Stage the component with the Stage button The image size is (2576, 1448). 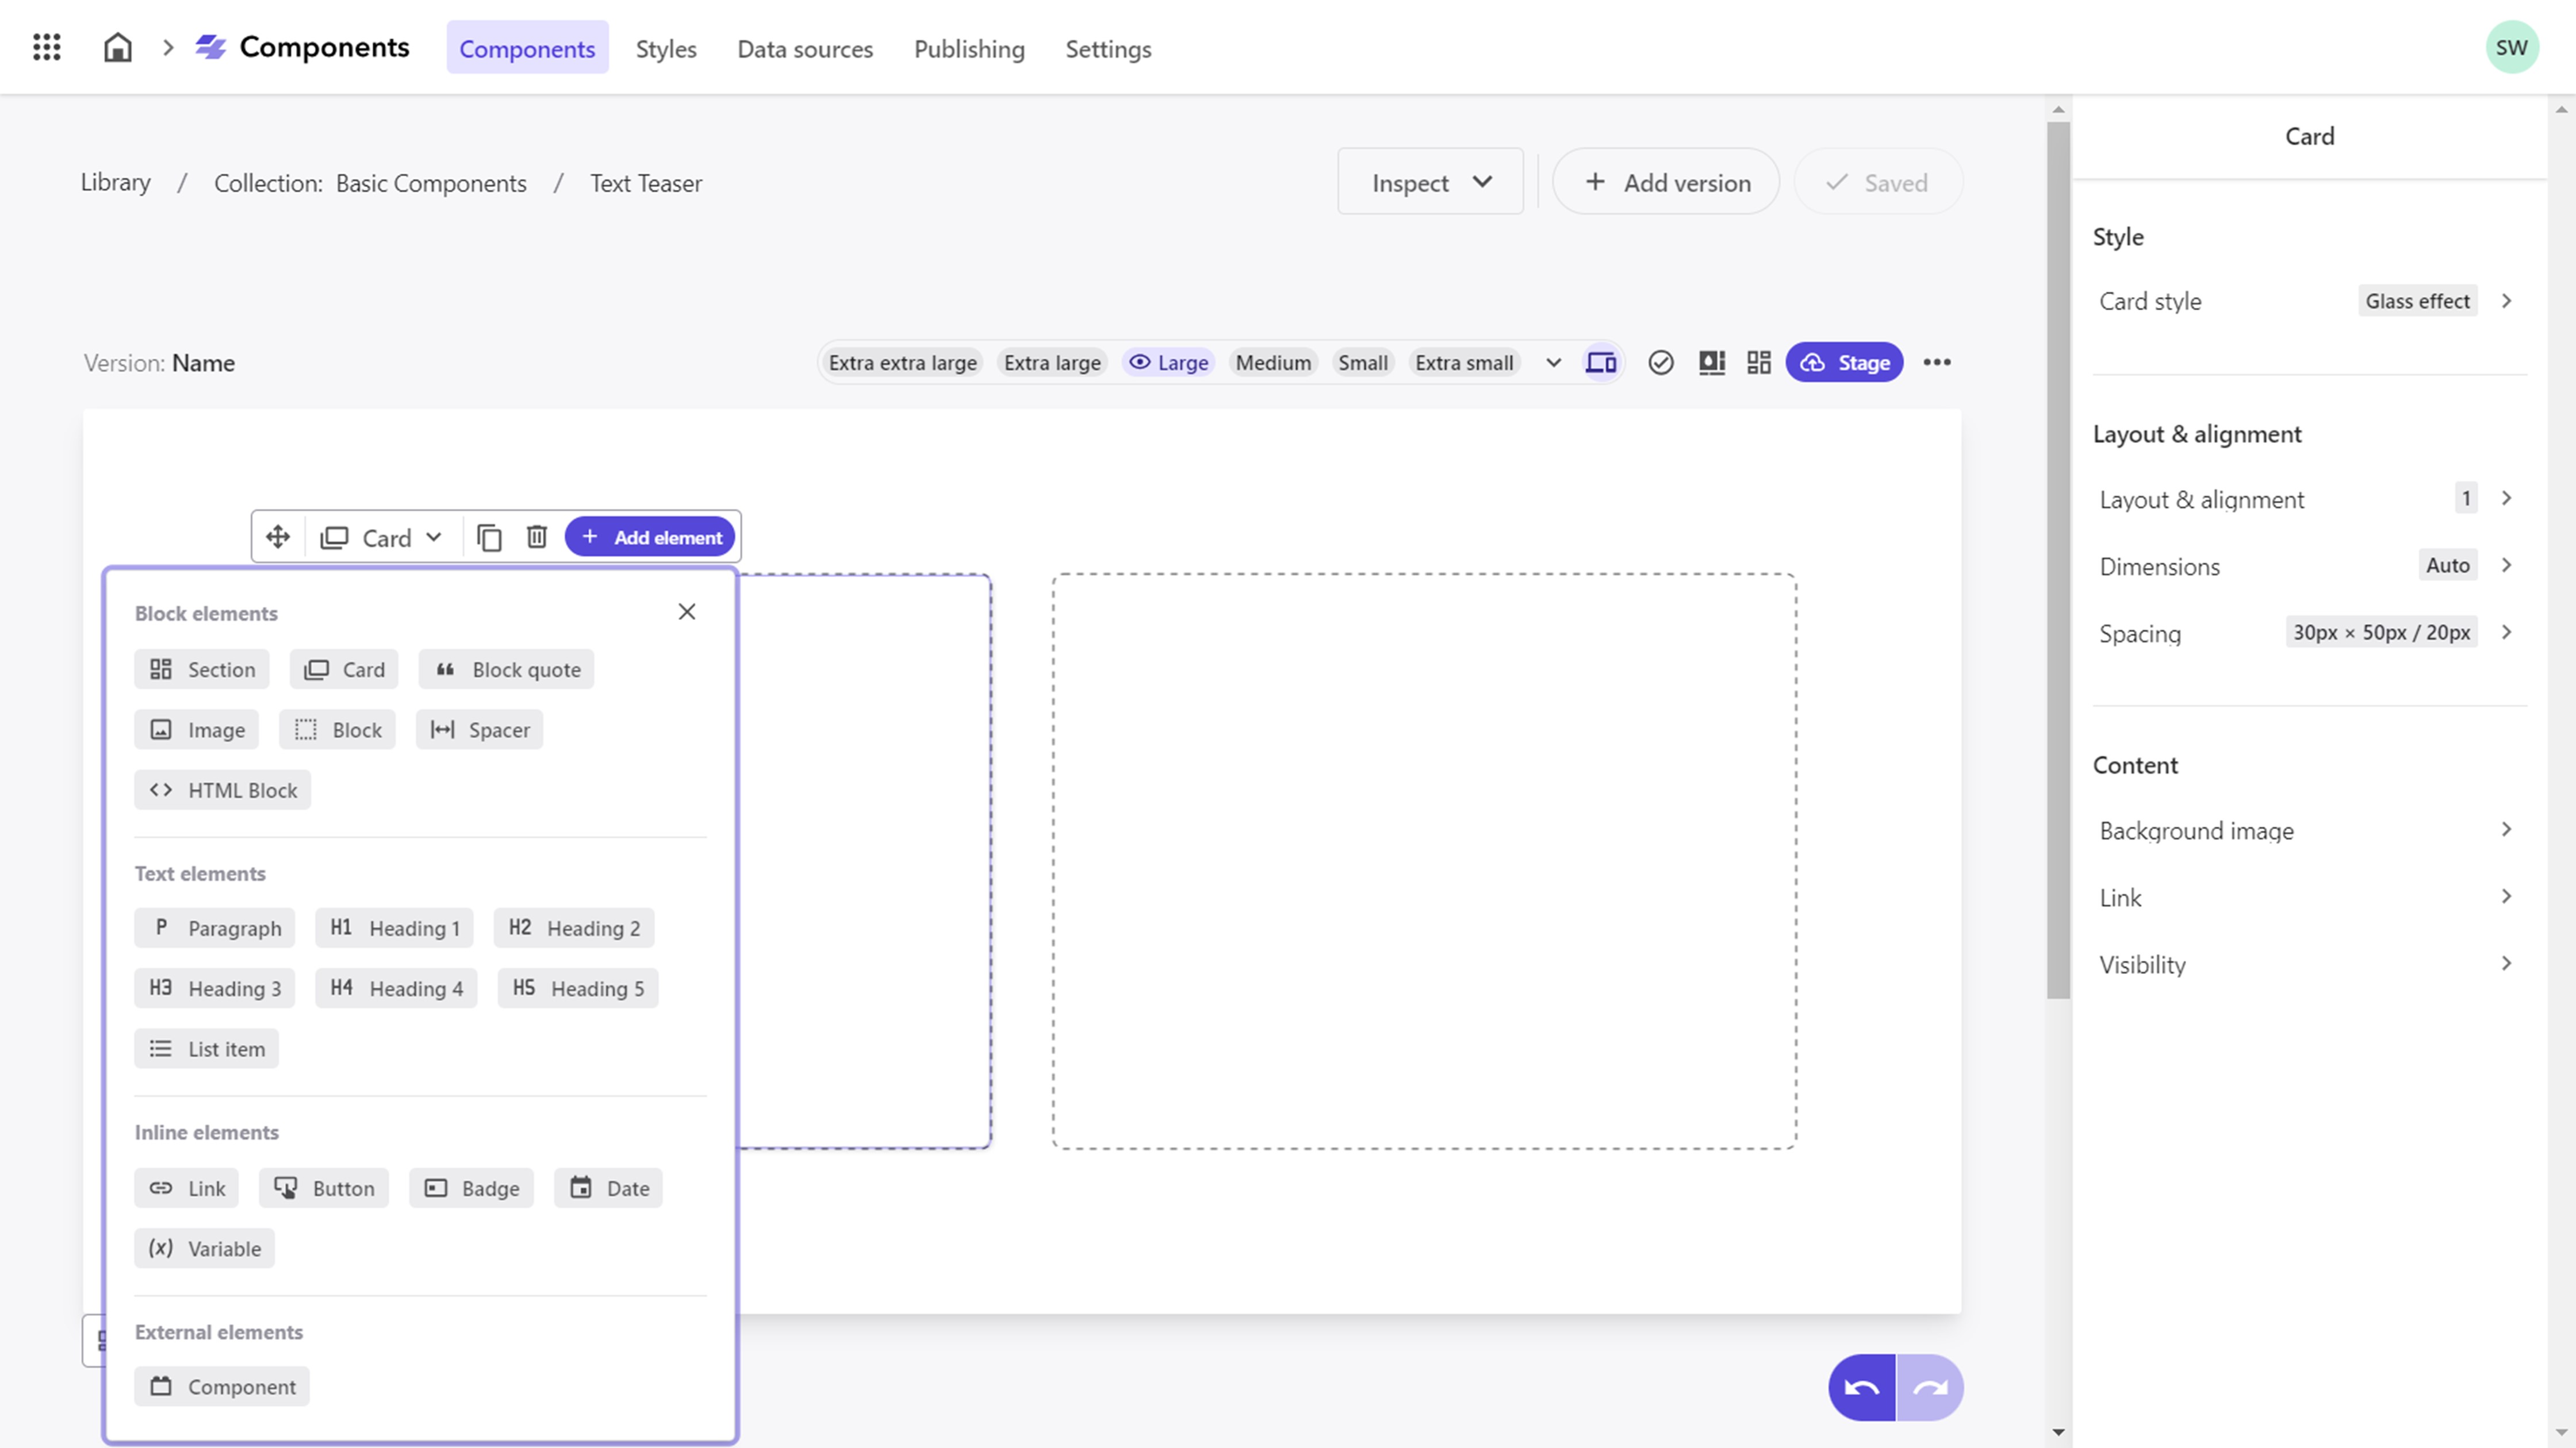tap(1845, 362)
